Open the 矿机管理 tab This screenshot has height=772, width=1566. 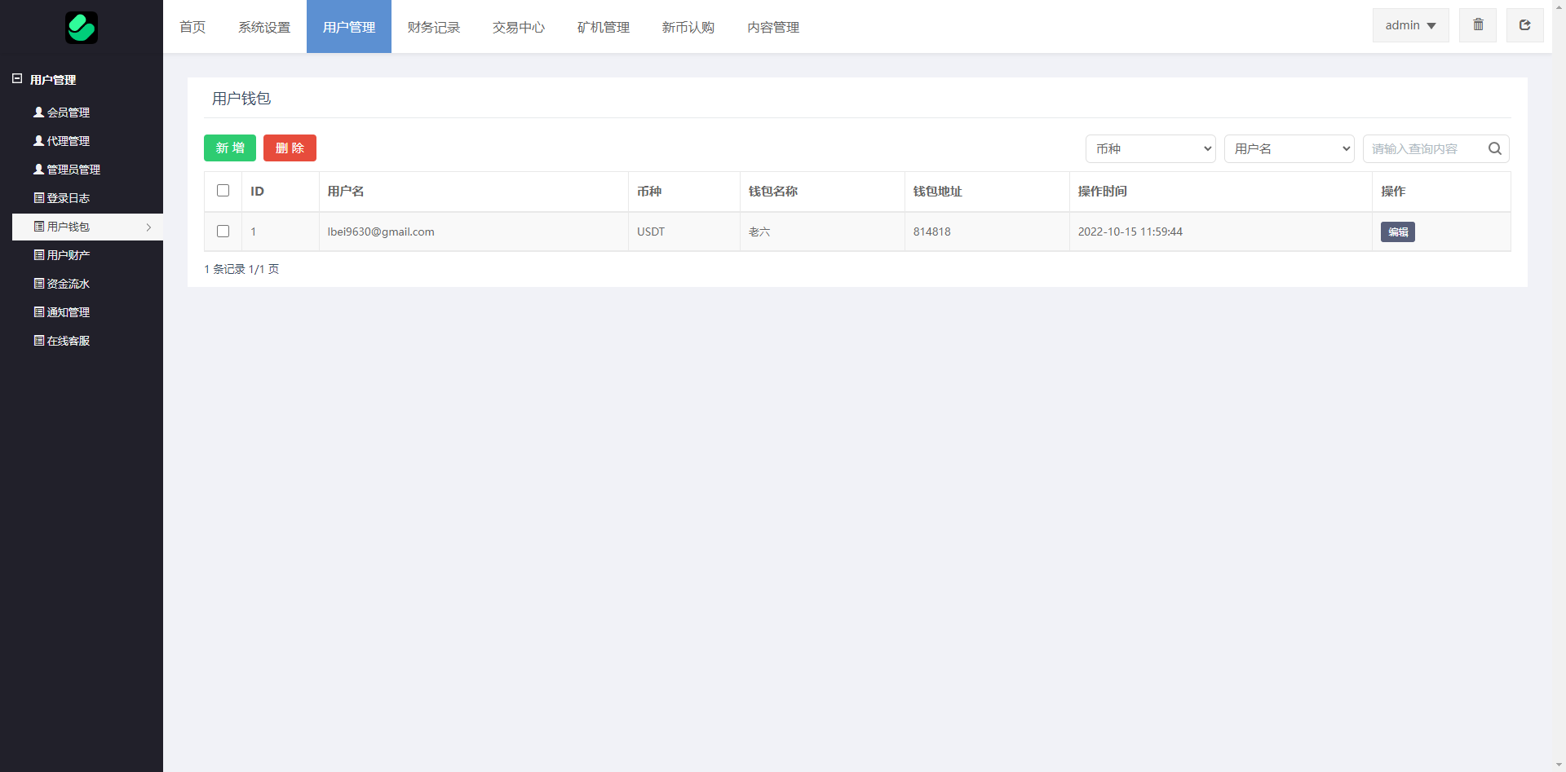[x=603, y=27]
